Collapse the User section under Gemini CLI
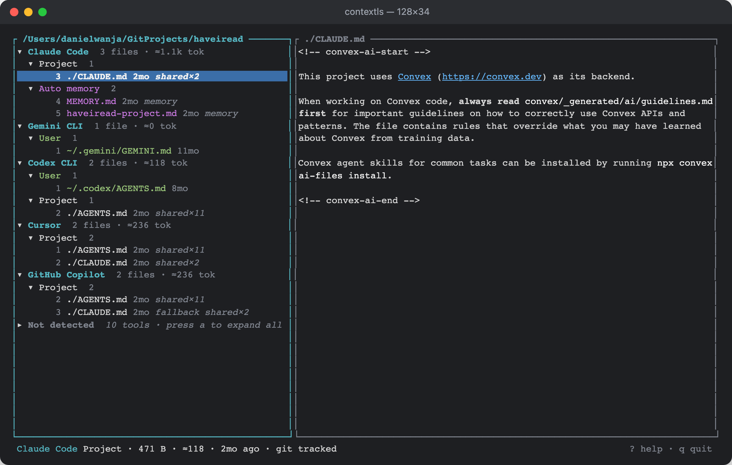 click(x=31, y=138)
